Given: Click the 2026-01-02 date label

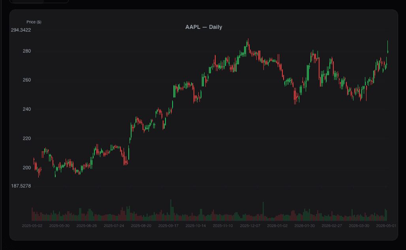Looking at the screenshot, I should click(x=277, y=226).
